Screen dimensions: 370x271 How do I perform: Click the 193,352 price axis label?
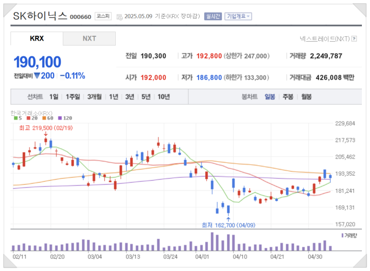tap(345, 173)
